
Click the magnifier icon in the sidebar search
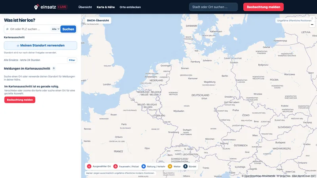coord(7,29)
